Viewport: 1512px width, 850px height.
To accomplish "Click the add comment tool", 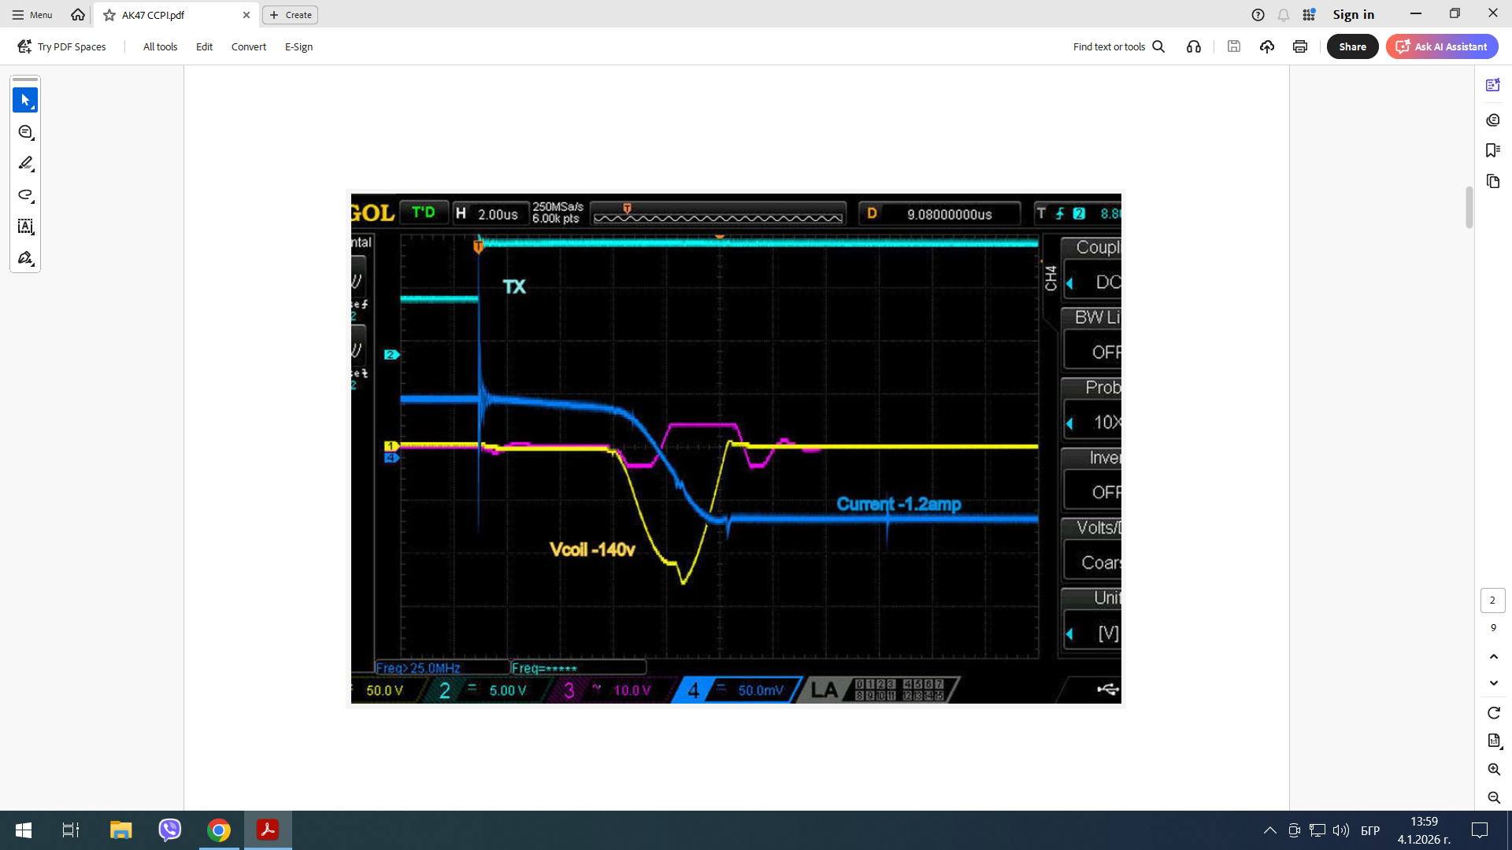I will point(25,132).
